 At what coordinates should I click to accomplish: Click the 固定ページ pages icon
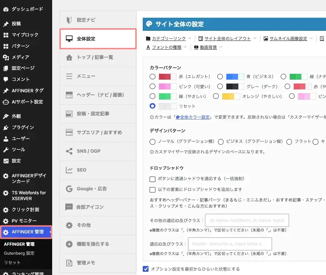pos(6,68)
